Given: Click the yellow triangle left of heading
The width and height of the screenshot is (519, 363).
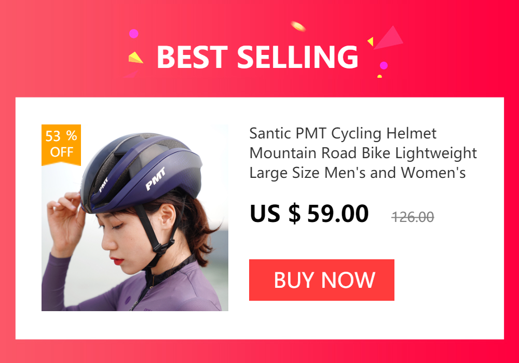Looking at the screenshot, I should pyautogui.click(x=135, y=58).
